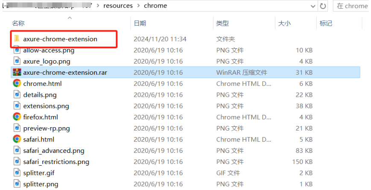
Task: Click the WinRAR 压缩文件 type cell
Action: (242, 73)
